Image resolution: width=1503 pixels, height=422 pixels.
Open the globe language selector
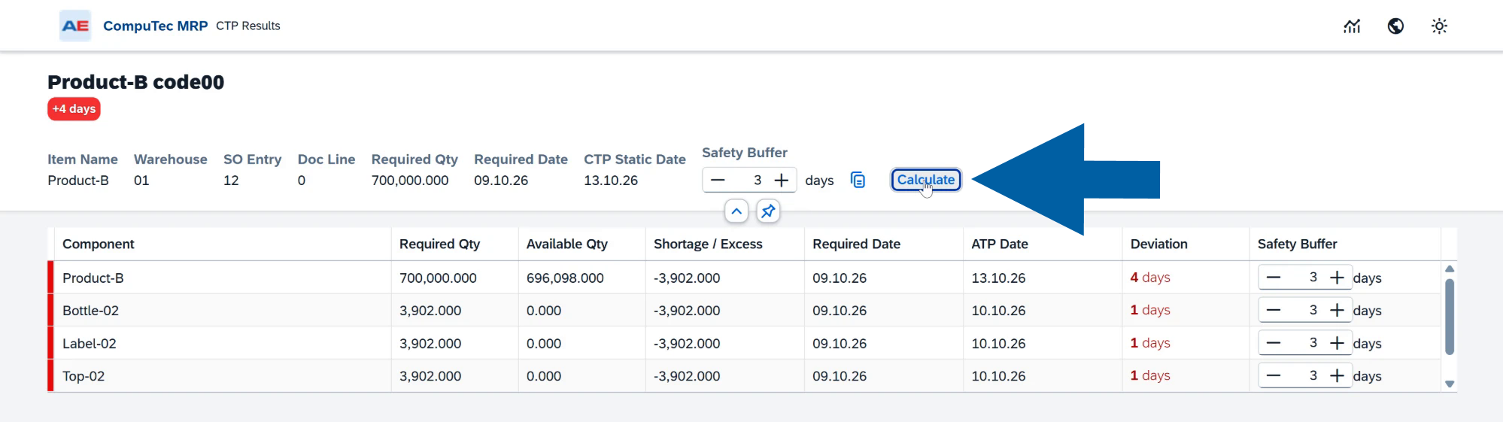(x=1395, y=26)
